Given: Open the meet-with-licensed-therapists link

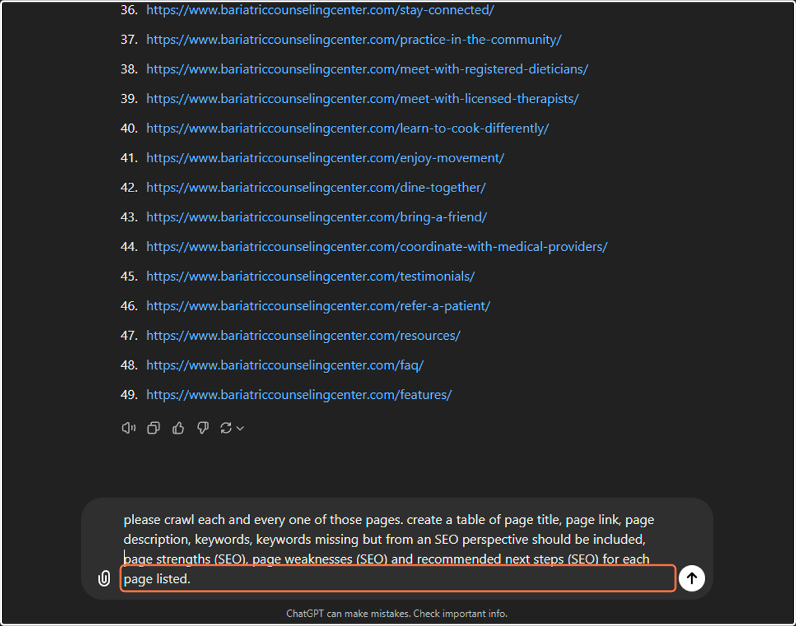Looking at the screenshot, I should [362, 99].
